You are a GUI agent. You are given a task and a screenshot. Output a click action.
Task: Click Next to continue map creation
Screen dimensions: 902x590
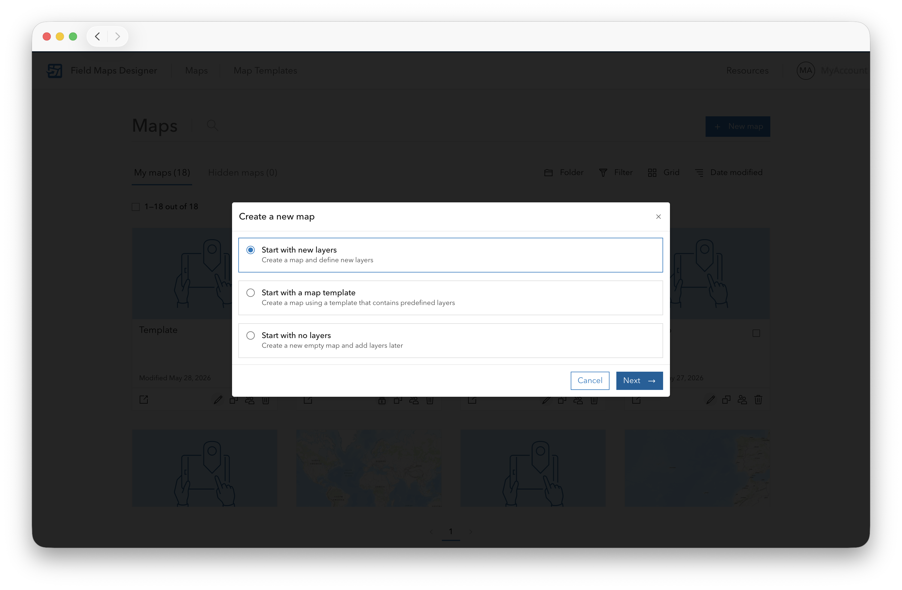point(639,381)
